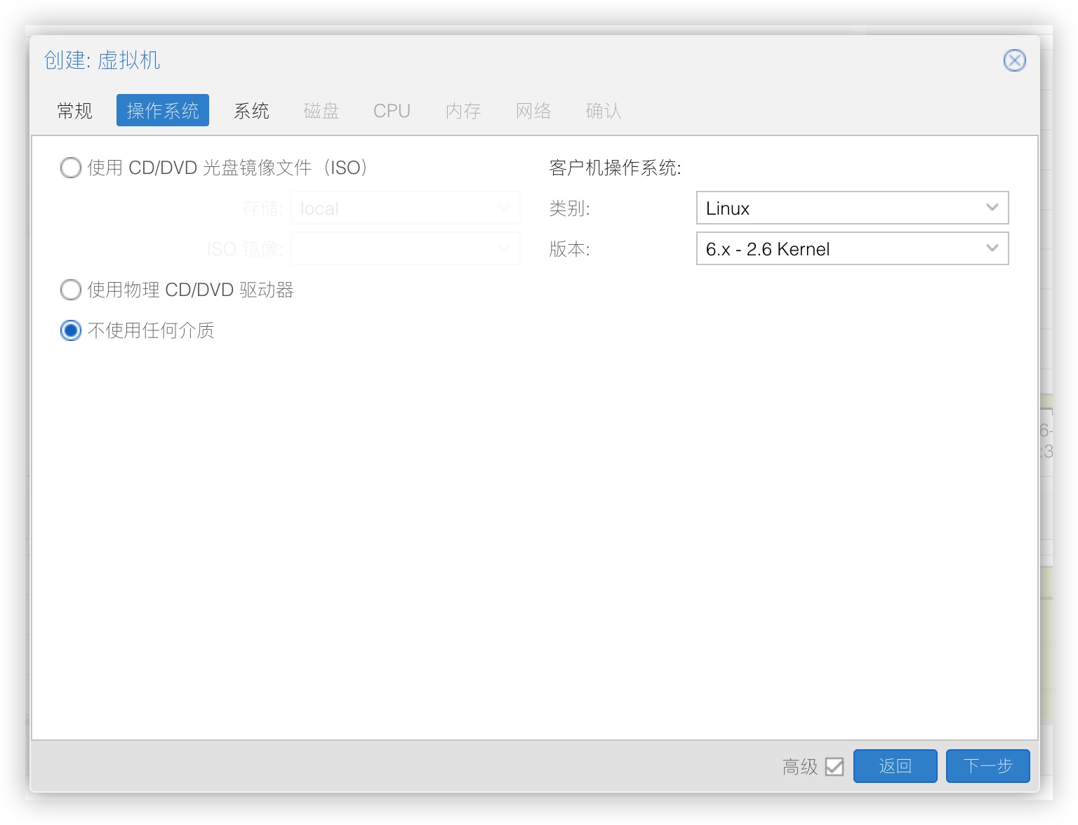The width and height of the screenshot is (1078, 825).
Task: Open the 系统 tab
Action: (251, 111)
